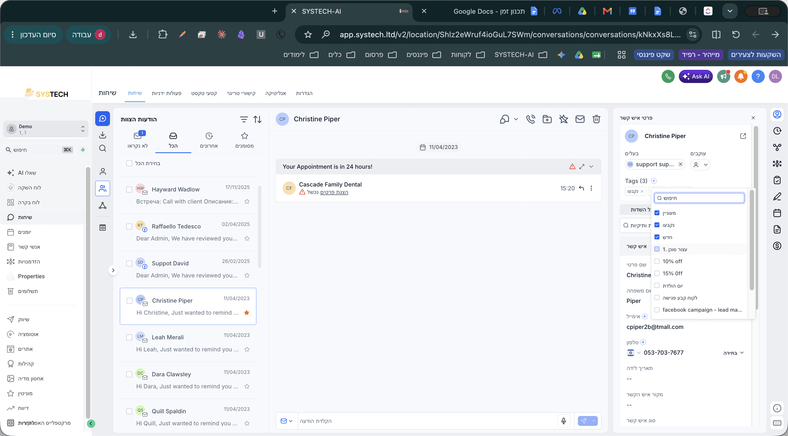Switch to the אנליטיקה tab

(275, 93)
